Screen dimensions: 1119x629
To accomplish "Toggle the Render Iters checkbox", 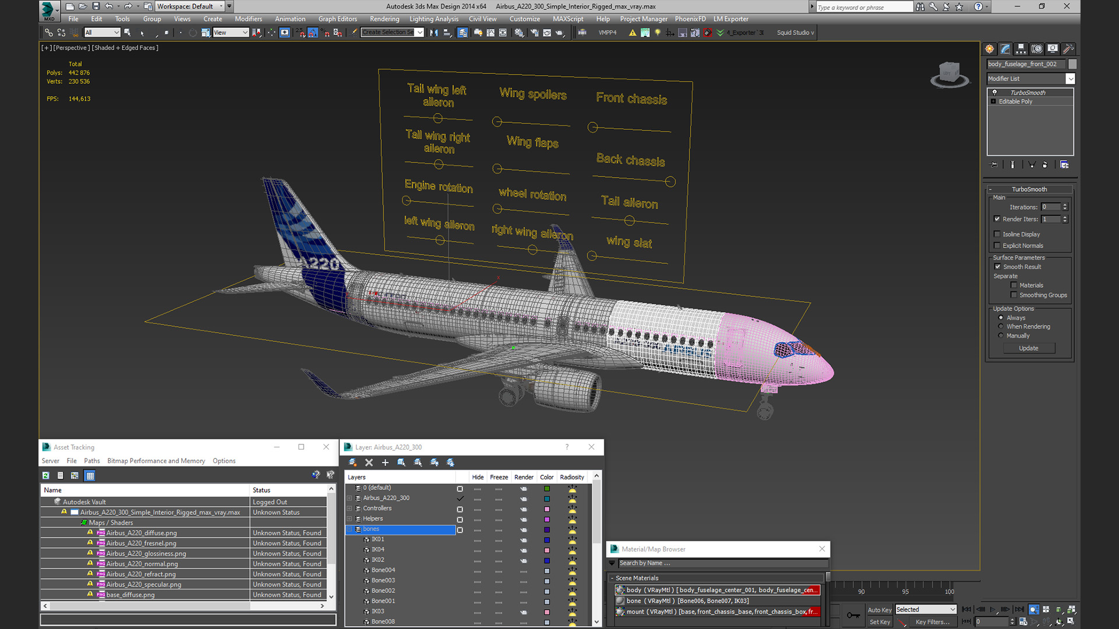I will tap(997, 219).
